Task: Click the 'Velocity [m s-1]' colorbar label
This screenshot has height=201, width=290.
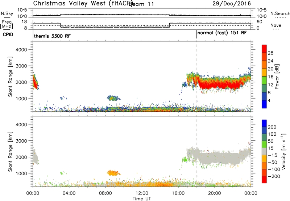Action: [283, 152]
